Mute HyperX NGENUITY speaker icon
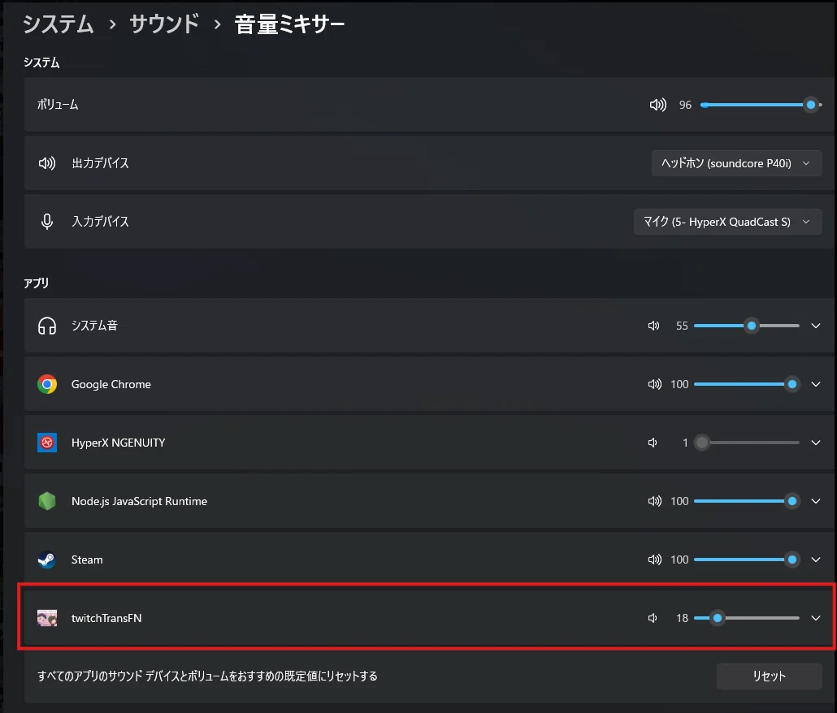The image size is (837, 713). (653, 443)
